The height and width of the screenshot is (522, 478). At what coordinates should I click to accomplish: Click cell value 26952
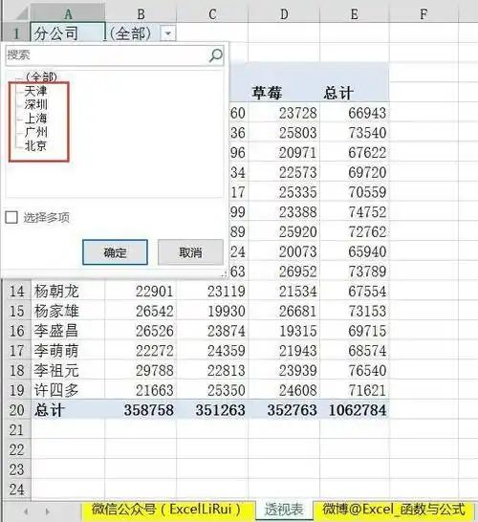click(284, 272)
